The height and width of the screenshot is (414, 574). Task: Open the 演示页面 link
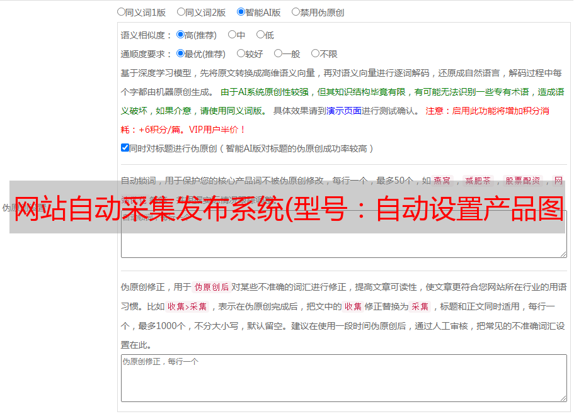coord(344,111)
